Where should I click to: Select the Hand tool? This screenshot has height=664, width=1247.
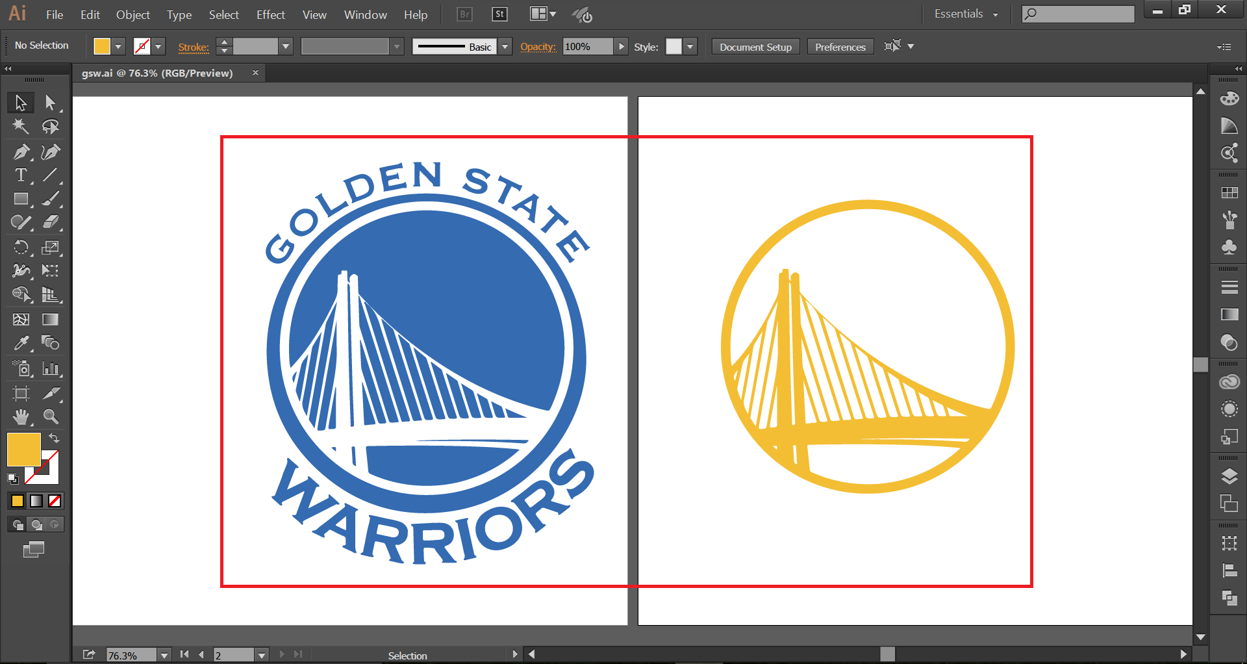click(x=21, y=416)
